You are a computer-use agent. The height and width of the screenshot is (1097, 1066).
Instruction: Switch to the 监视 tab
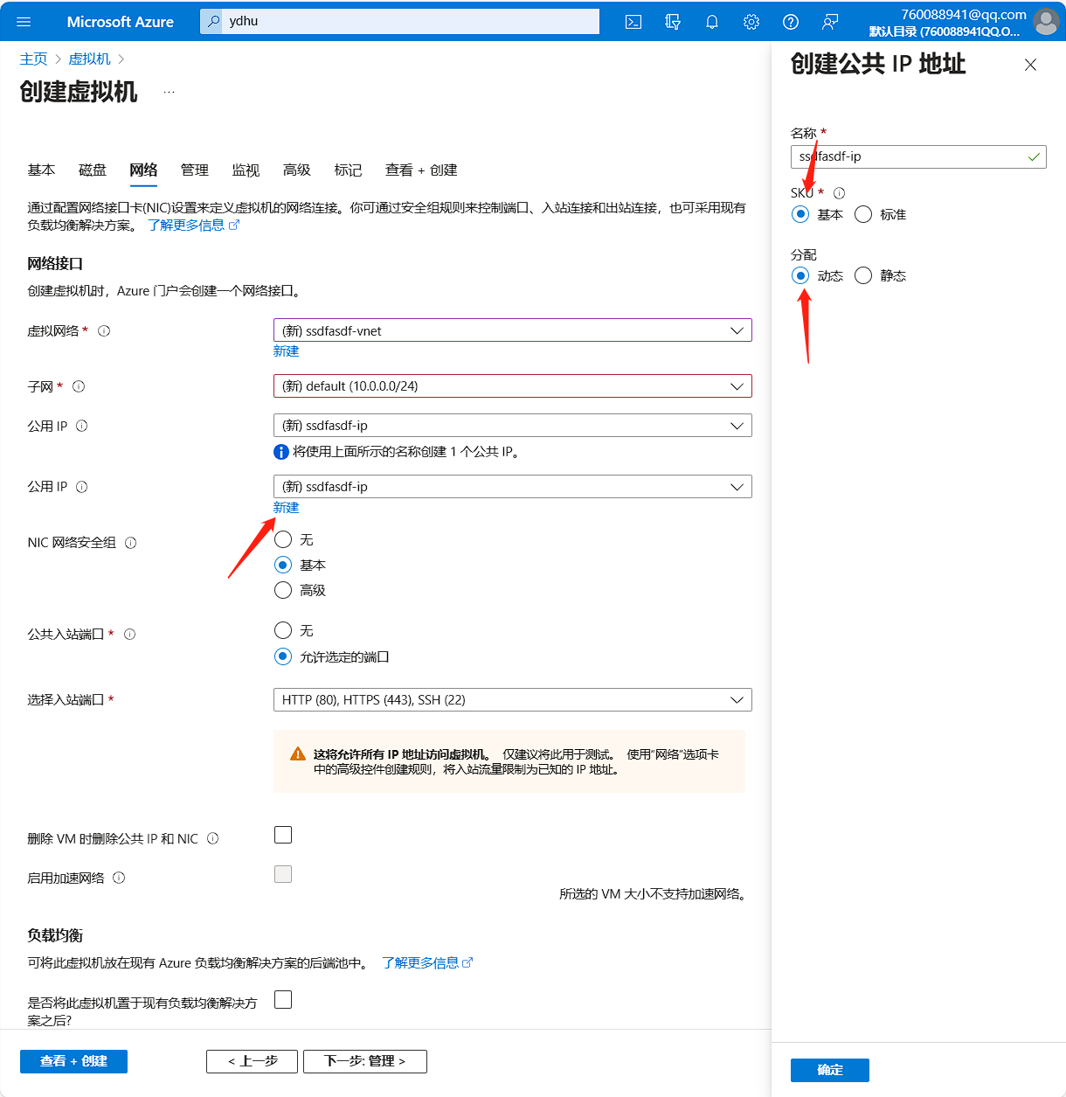[246, 170]
